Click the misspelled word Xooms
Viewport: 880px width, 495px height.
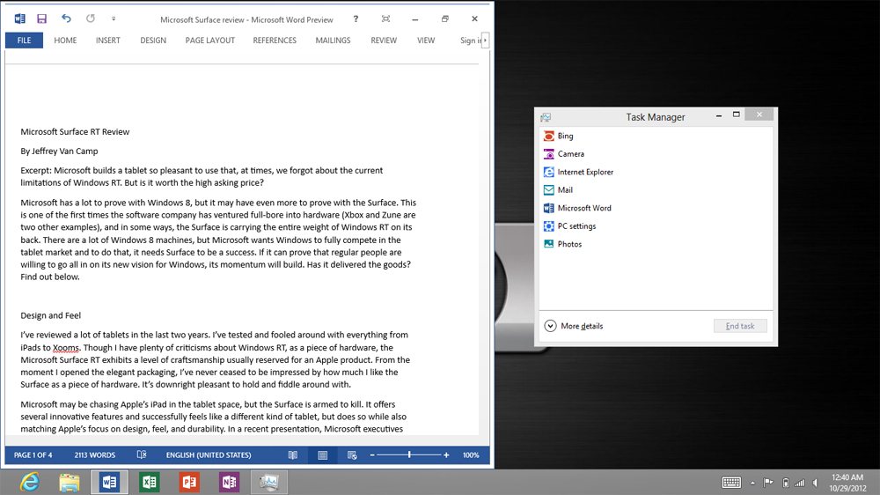point(66,347)
